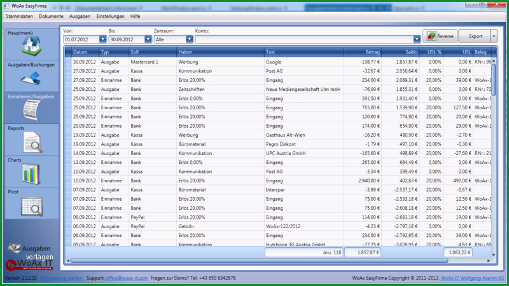Click the vertical scrollbar down arrow
This screenshot has width=509, height=286.
click(494, 255)
